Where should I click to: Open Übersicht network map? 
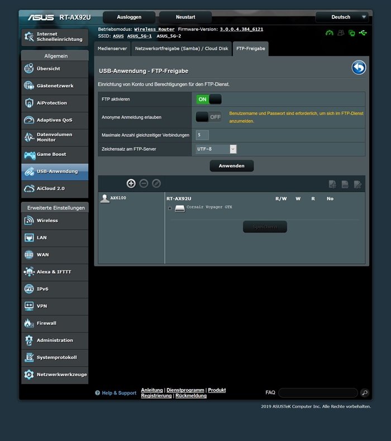[x=55, y=69]
